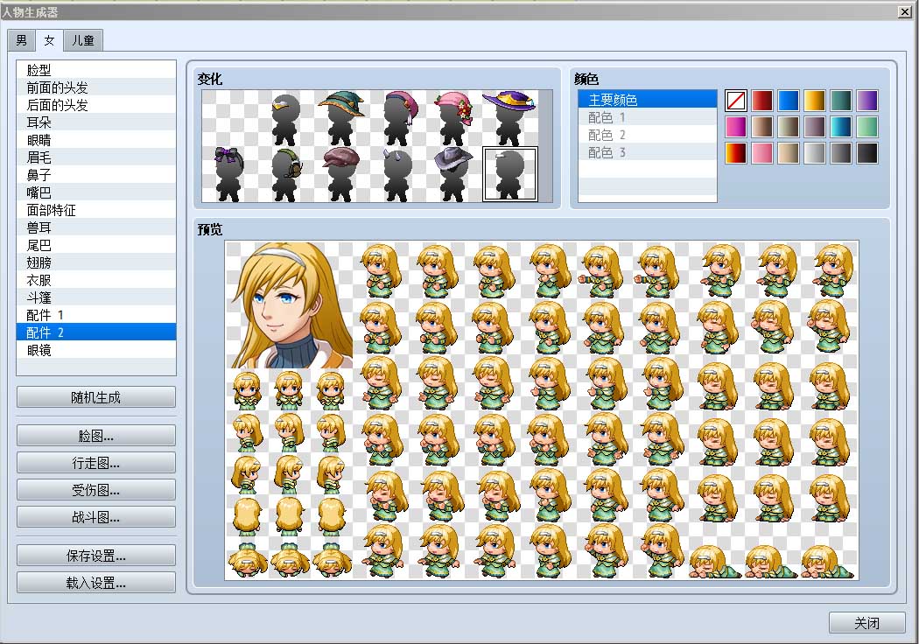Choose the dark red color swatch
This screenshot has height=644, width=919.
point(762,101)
